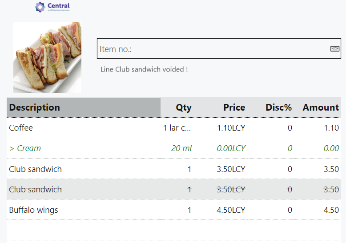Screen dimensions: 346x243
Task: Click the Cream 20 ml quantity
Action: tap(181, 148)
